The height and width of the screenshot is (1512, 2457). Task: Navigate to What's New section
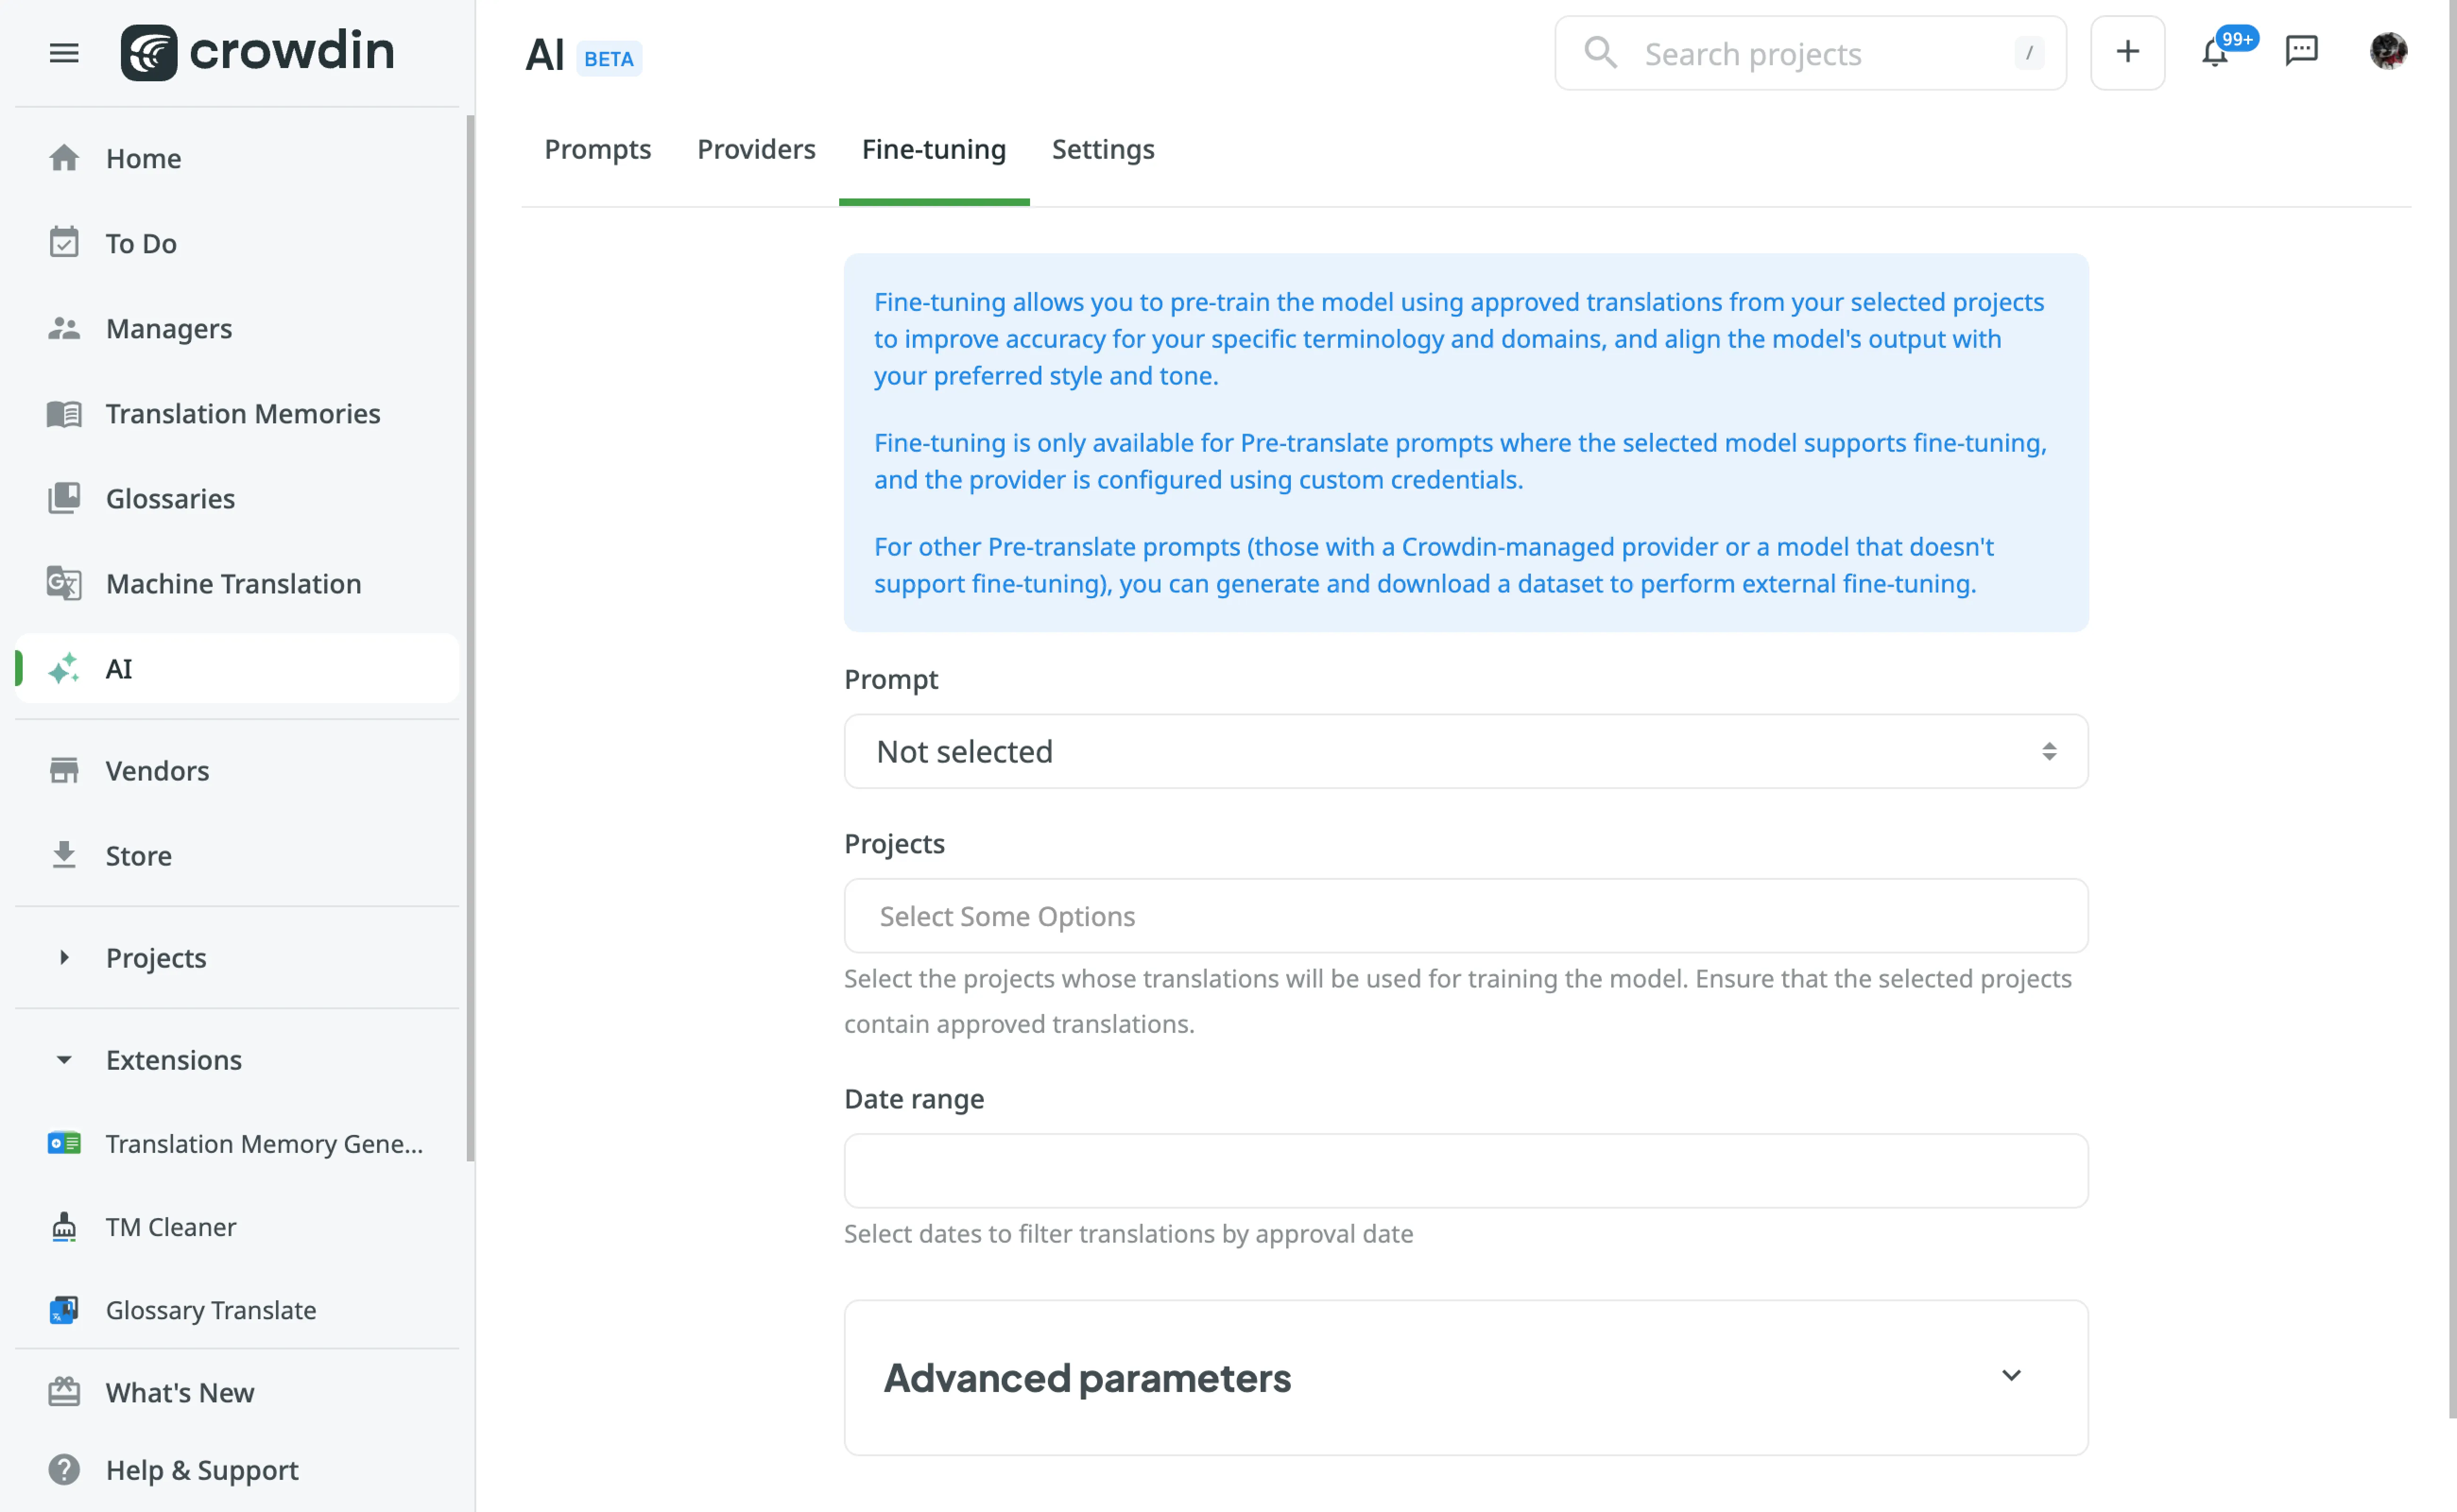pyautogui.click(x=179, y=1391)
